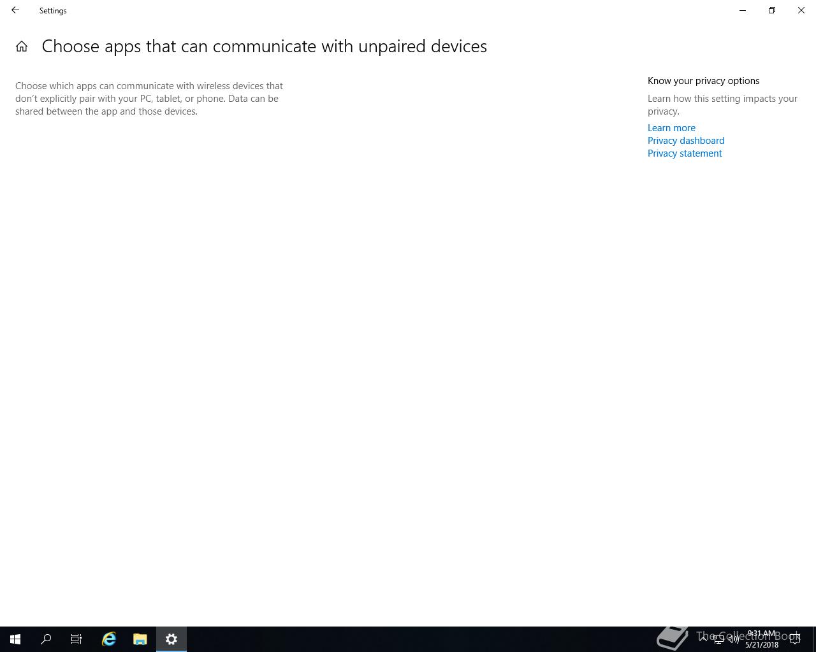The width and height of the screenshot is (816, 652).
Task: Go back using the Settings back arrow
Action: point(15,10)
